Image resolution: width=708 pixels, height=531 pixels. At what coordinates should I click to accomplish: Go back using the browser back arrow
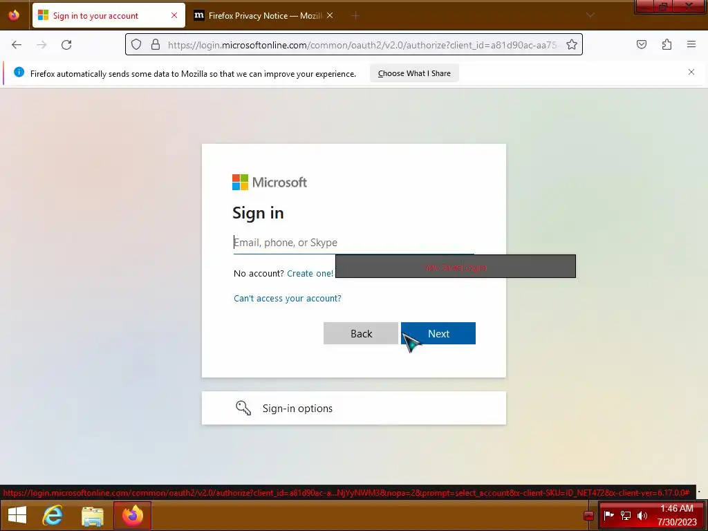pyautogui.click(x=17, y=45)
